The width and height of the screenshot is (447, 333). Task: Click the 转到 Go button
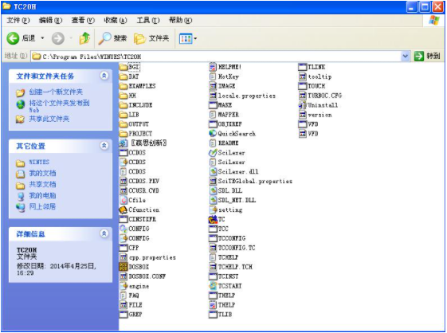point(427,57)
